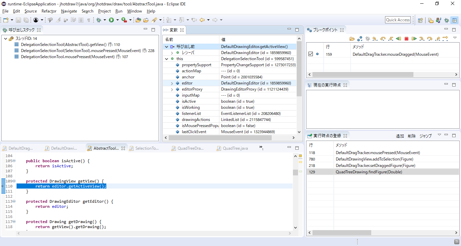Image resolution: width=461 pixels, height=246 pixels.
Task: Toggle the paragraph show whitespace icon
Action: [x=89, y=20]
